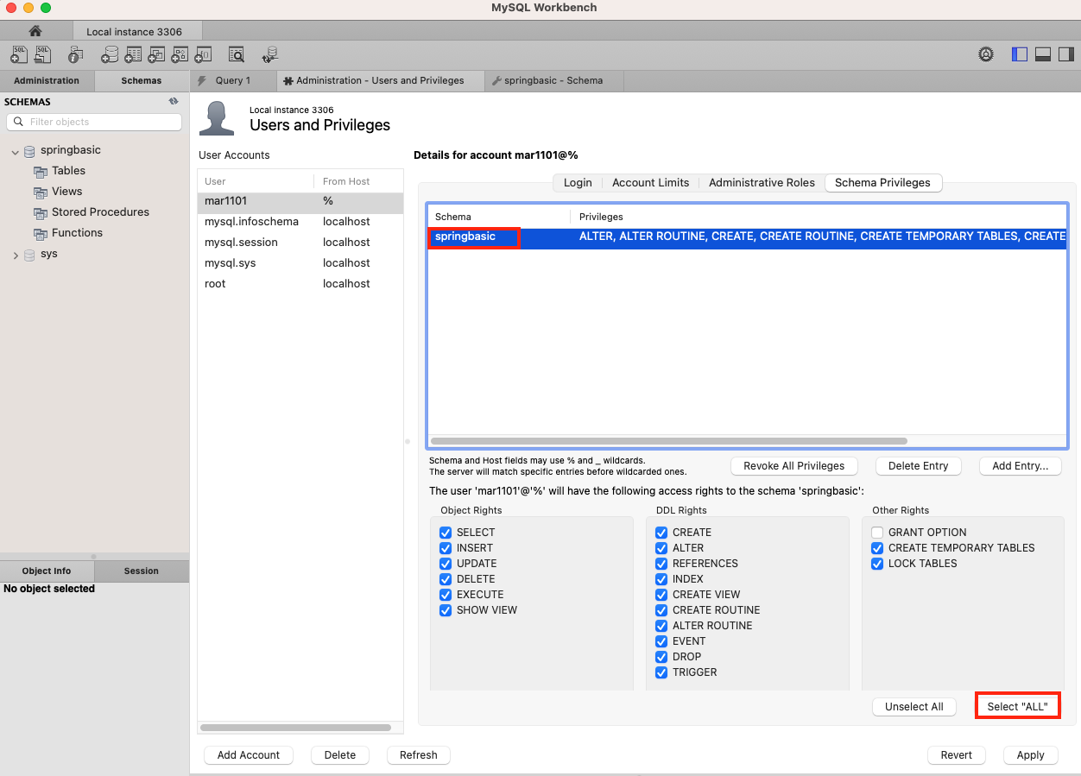Open the Query 1 tab
The height and width of the screenshot is (776, 1081).
(x=233, y=80)
